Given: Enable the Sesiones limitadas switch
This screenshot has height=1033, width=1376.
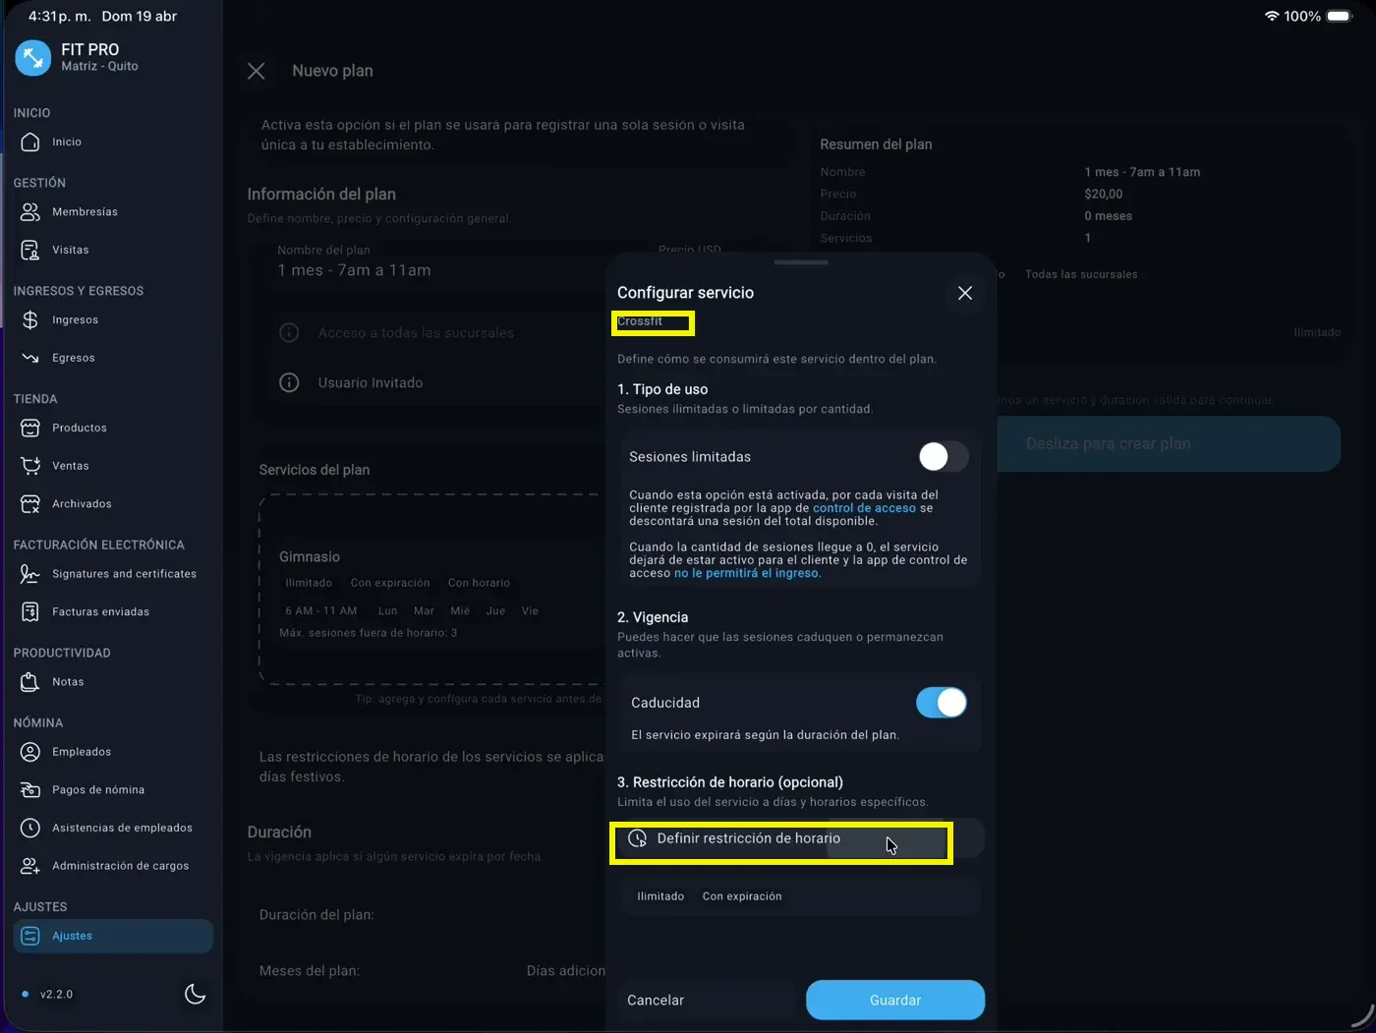Looking at the screenshot, I should pyautogui.click(x=943, y=457).
